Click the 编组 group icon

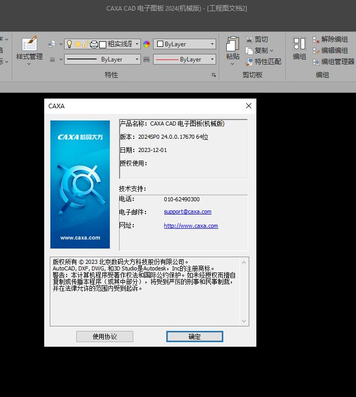click(300, 44)
